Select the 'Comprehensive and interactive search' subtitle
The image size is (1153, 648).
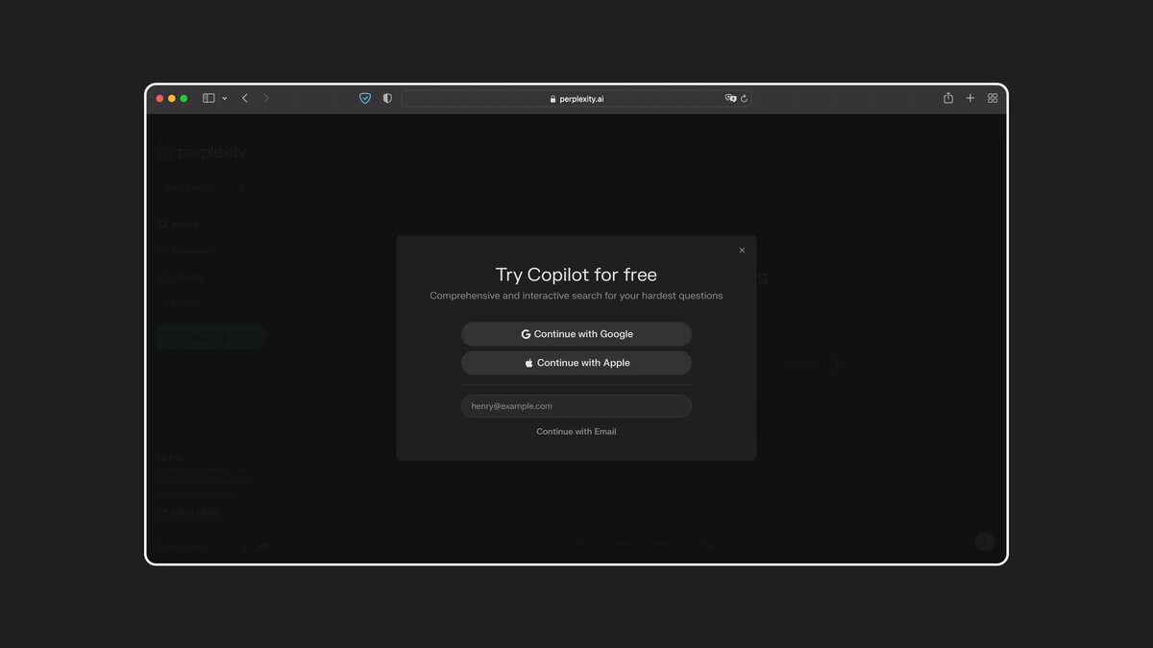[576, 296]
